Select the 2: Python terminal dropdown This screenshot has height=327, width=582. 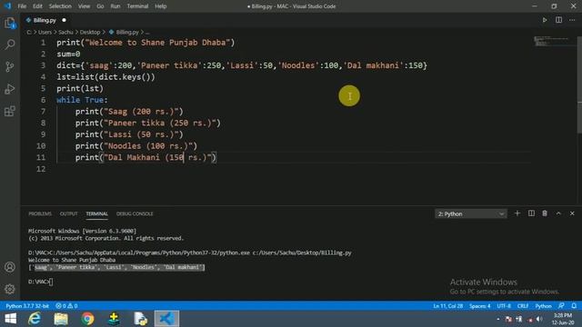click(x=471, y=214)
